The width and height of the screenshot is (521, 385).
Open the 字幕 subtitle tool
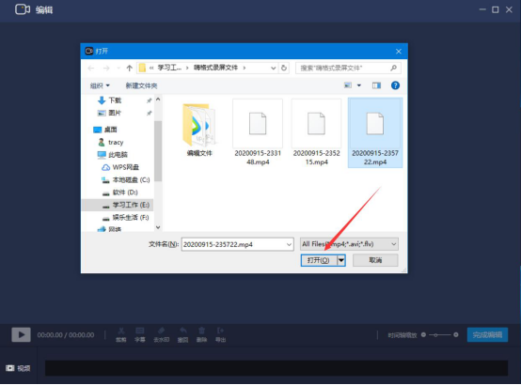click(140, 334)
